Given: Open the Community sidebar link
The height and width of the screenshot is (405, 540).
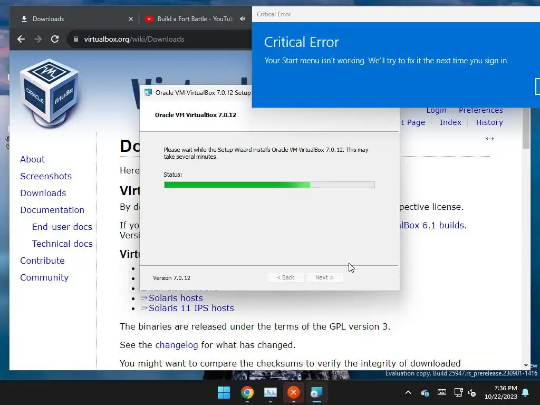Looking at the screenshot, I should pyautogui.click(x=44, y=277).
